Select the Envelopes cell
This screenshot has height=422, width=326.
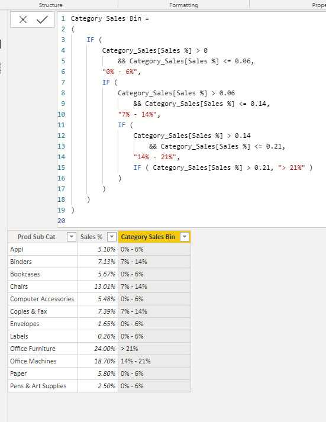click(43, 324)
